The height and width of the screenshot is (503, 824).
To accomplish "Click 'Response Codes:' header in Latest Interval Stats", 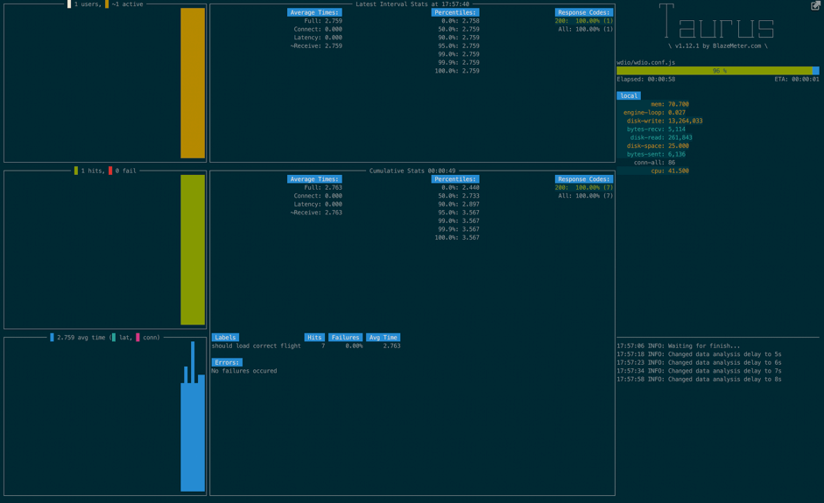I will [584, 12].
